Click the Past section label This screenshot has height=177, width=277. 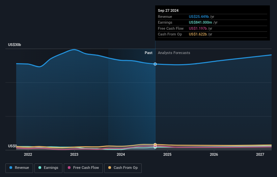point(148,53)
